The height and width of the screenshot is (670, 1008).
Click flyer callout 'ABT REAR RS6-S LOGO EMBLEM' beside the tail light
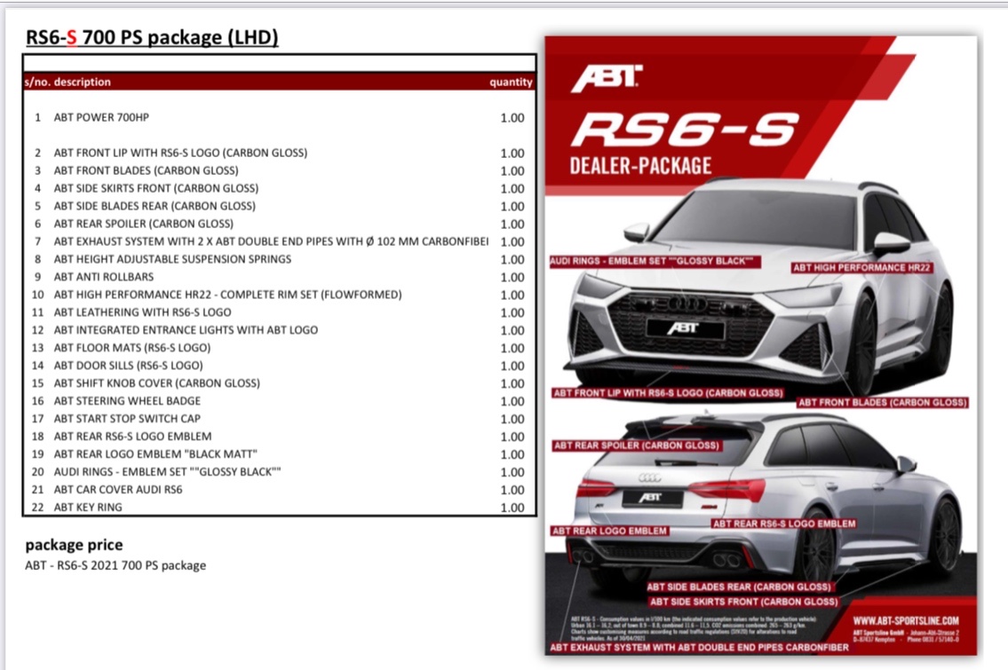point(784,524)
